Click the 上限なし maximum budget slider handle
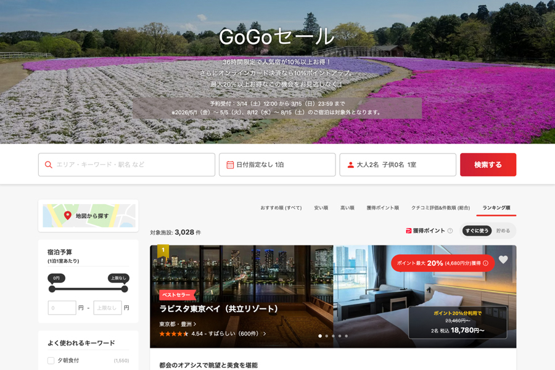This screenshot has height=370, width=555. point(125,289)
